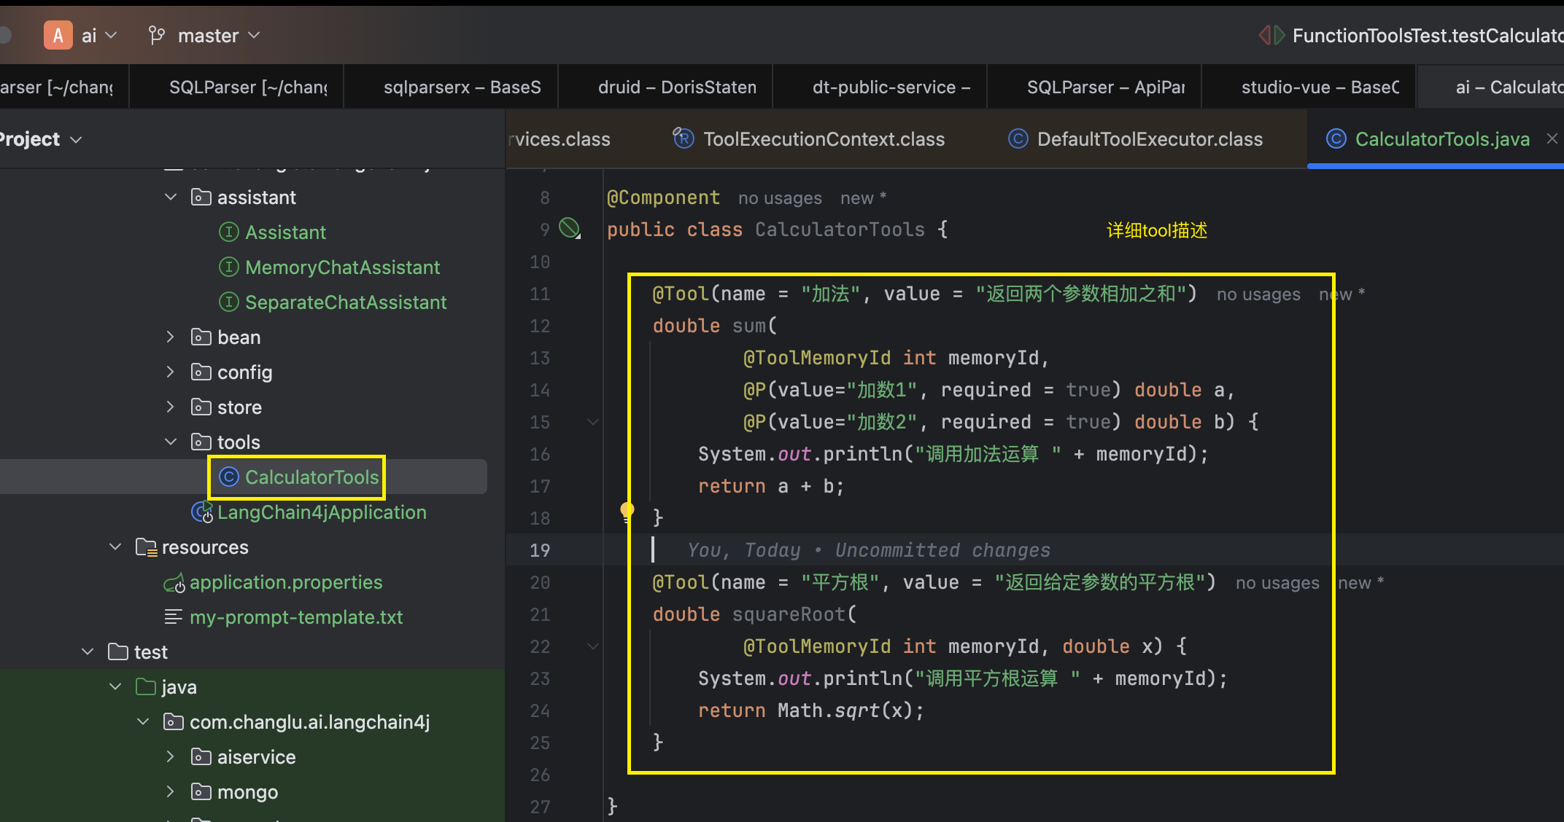Viewport: 1564px width, 822px height.
Task: Click the yellow intention lightbulb
Action: coord(627,510)
